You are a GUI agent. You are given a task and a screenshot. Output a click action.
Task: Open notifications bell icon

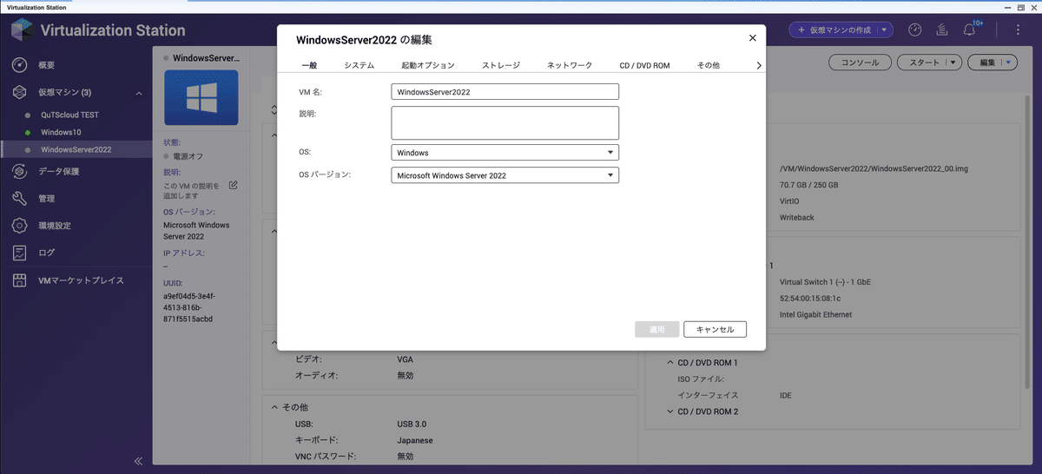[x=969, y=30]
